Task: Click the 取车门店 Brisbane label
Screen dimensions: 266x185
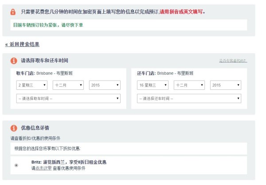Action: 44,73
